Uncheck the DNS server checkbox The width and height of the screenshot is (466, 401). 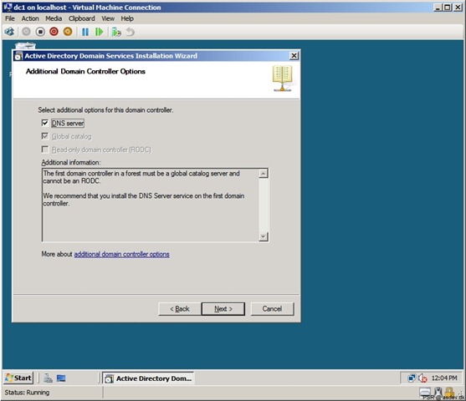[x=45, y=123]
